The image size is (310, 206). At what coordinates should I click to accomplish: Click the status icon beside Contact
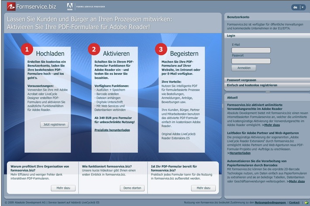307,203
